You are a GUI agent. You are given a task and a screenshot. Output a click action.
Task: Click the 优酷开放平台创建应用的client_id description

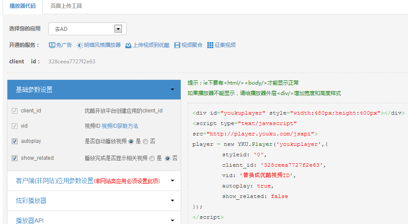coord(124,111)
